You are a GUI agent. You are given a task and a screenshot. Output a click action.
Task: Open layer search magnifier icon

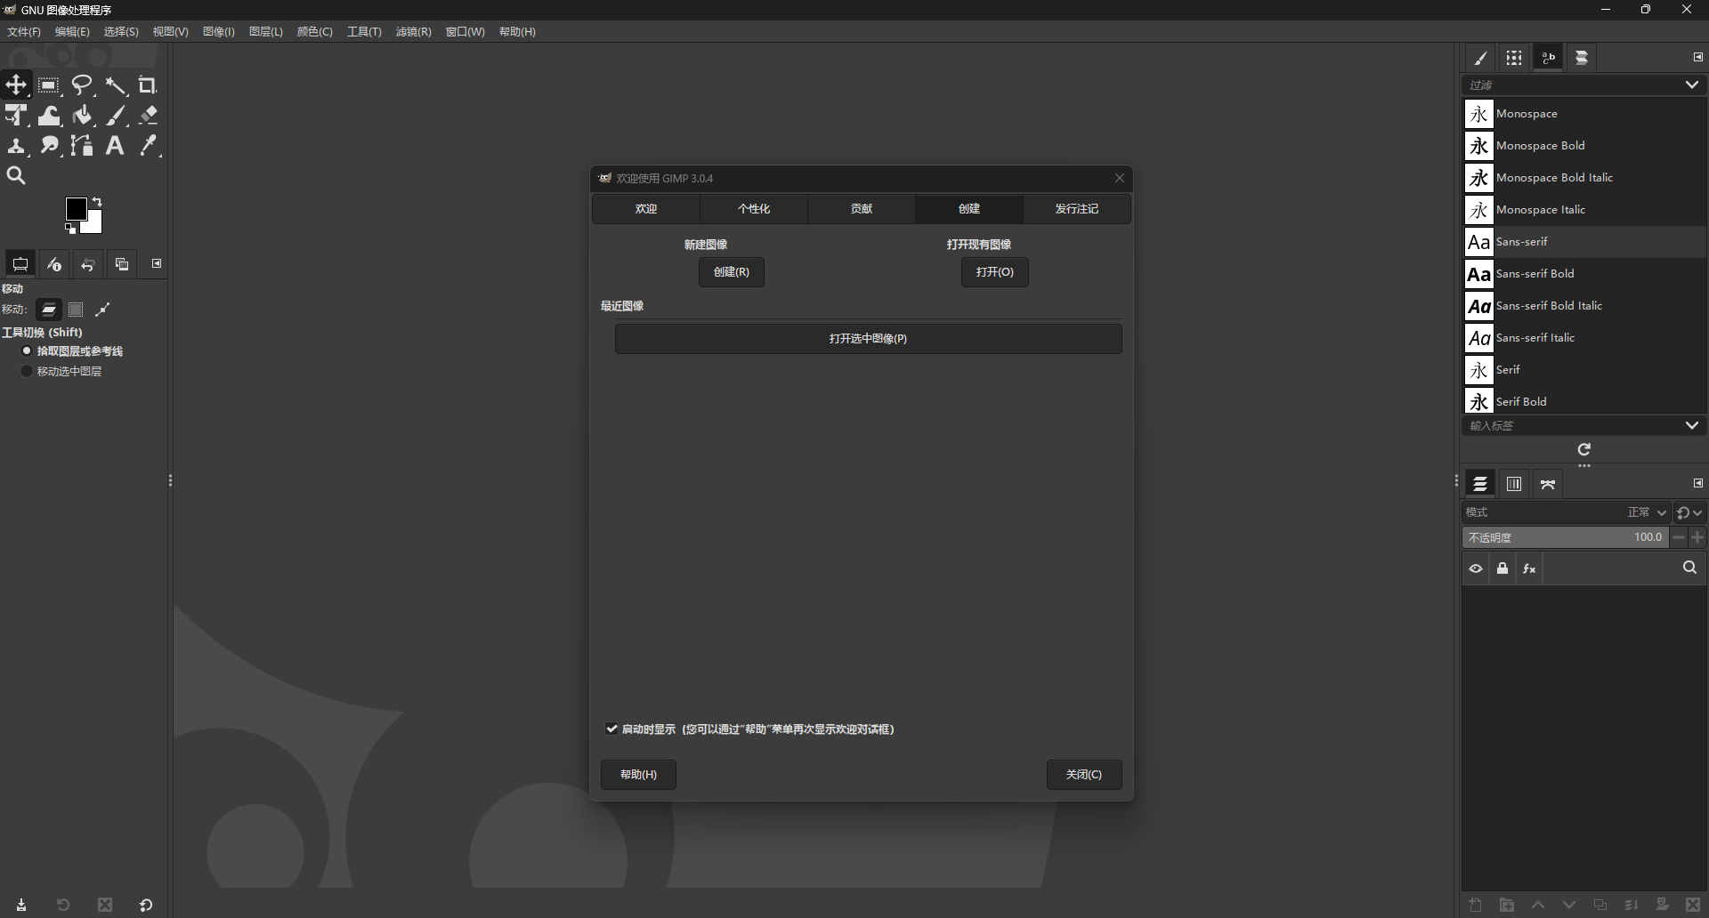pyautogui.click(x=1689, y=568)
